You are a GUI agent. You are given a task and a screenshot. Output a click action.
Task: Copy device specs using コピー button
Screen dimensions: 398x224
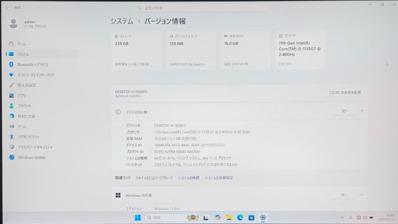[x=344, y=110]
